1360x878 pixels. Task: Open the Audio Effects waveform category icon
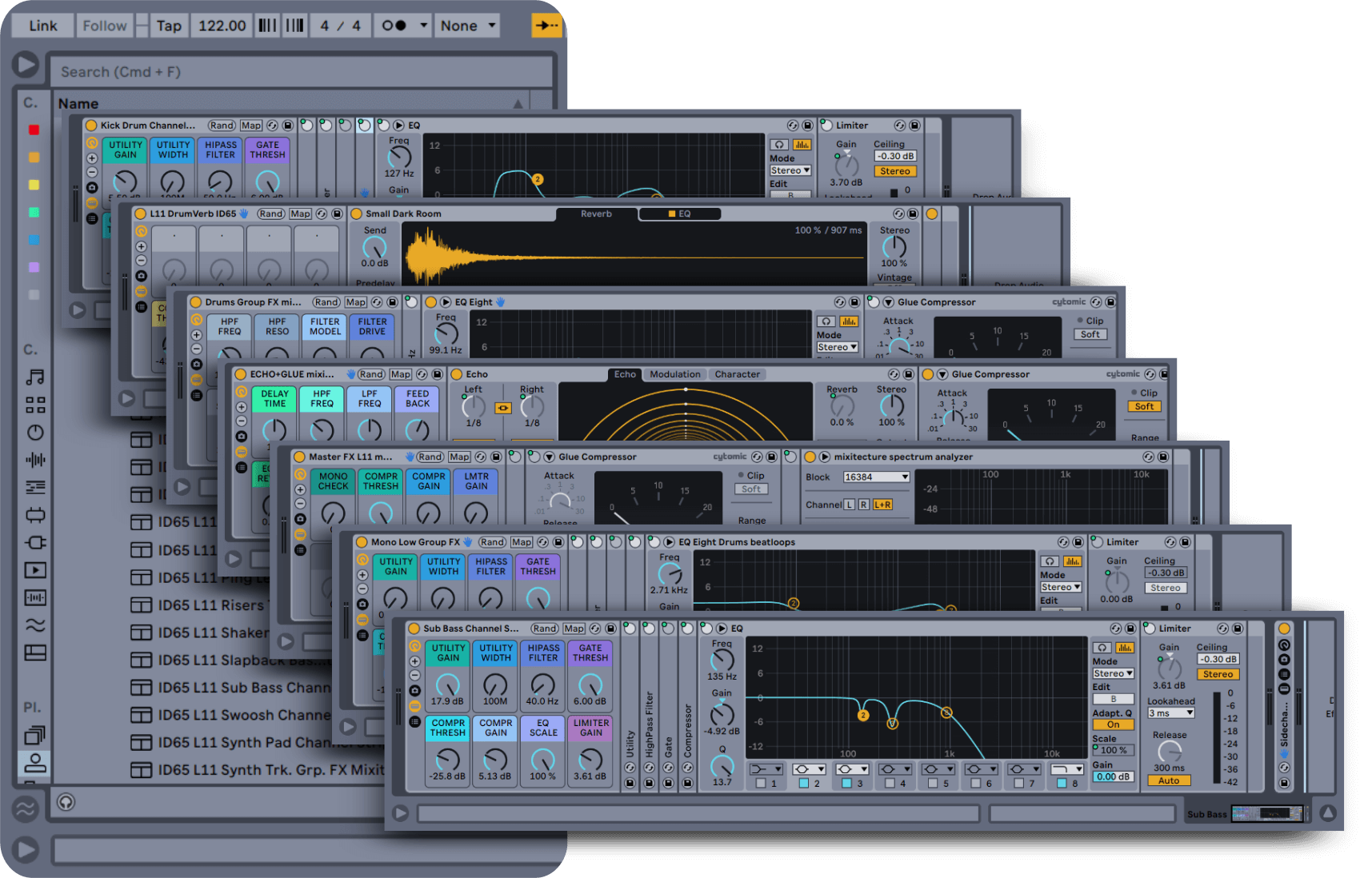click(35, 460)
